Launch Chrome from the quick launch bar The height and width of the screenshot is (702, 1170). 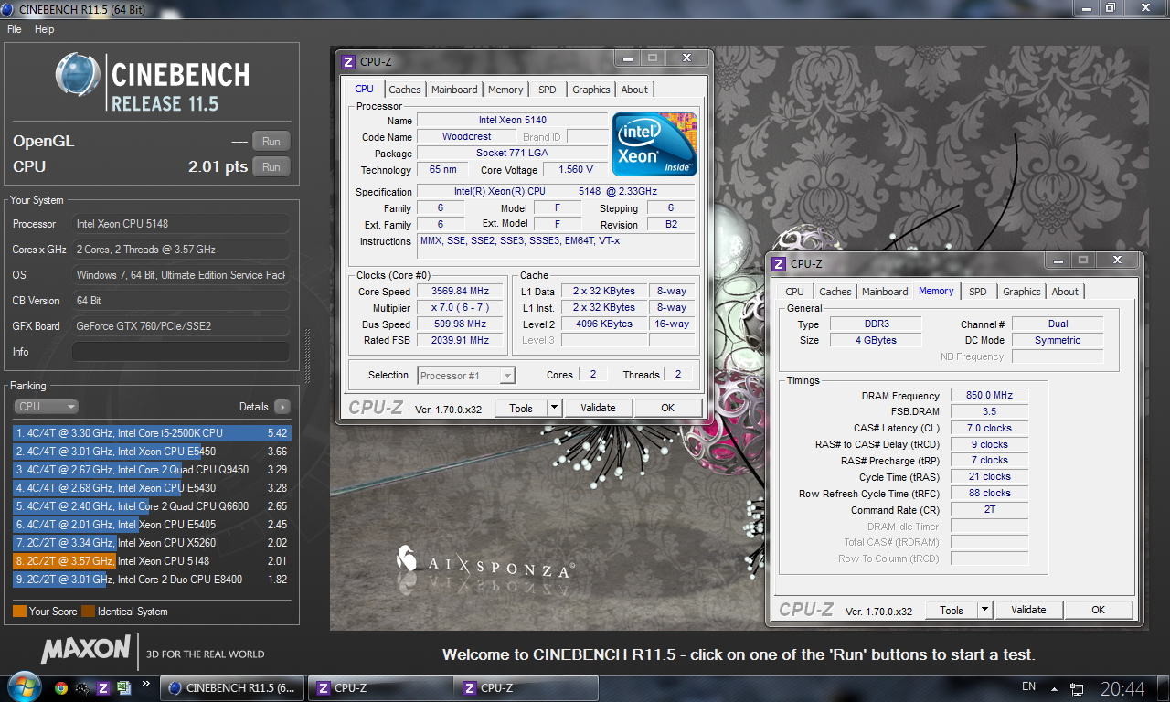click(x=61, y=688)
